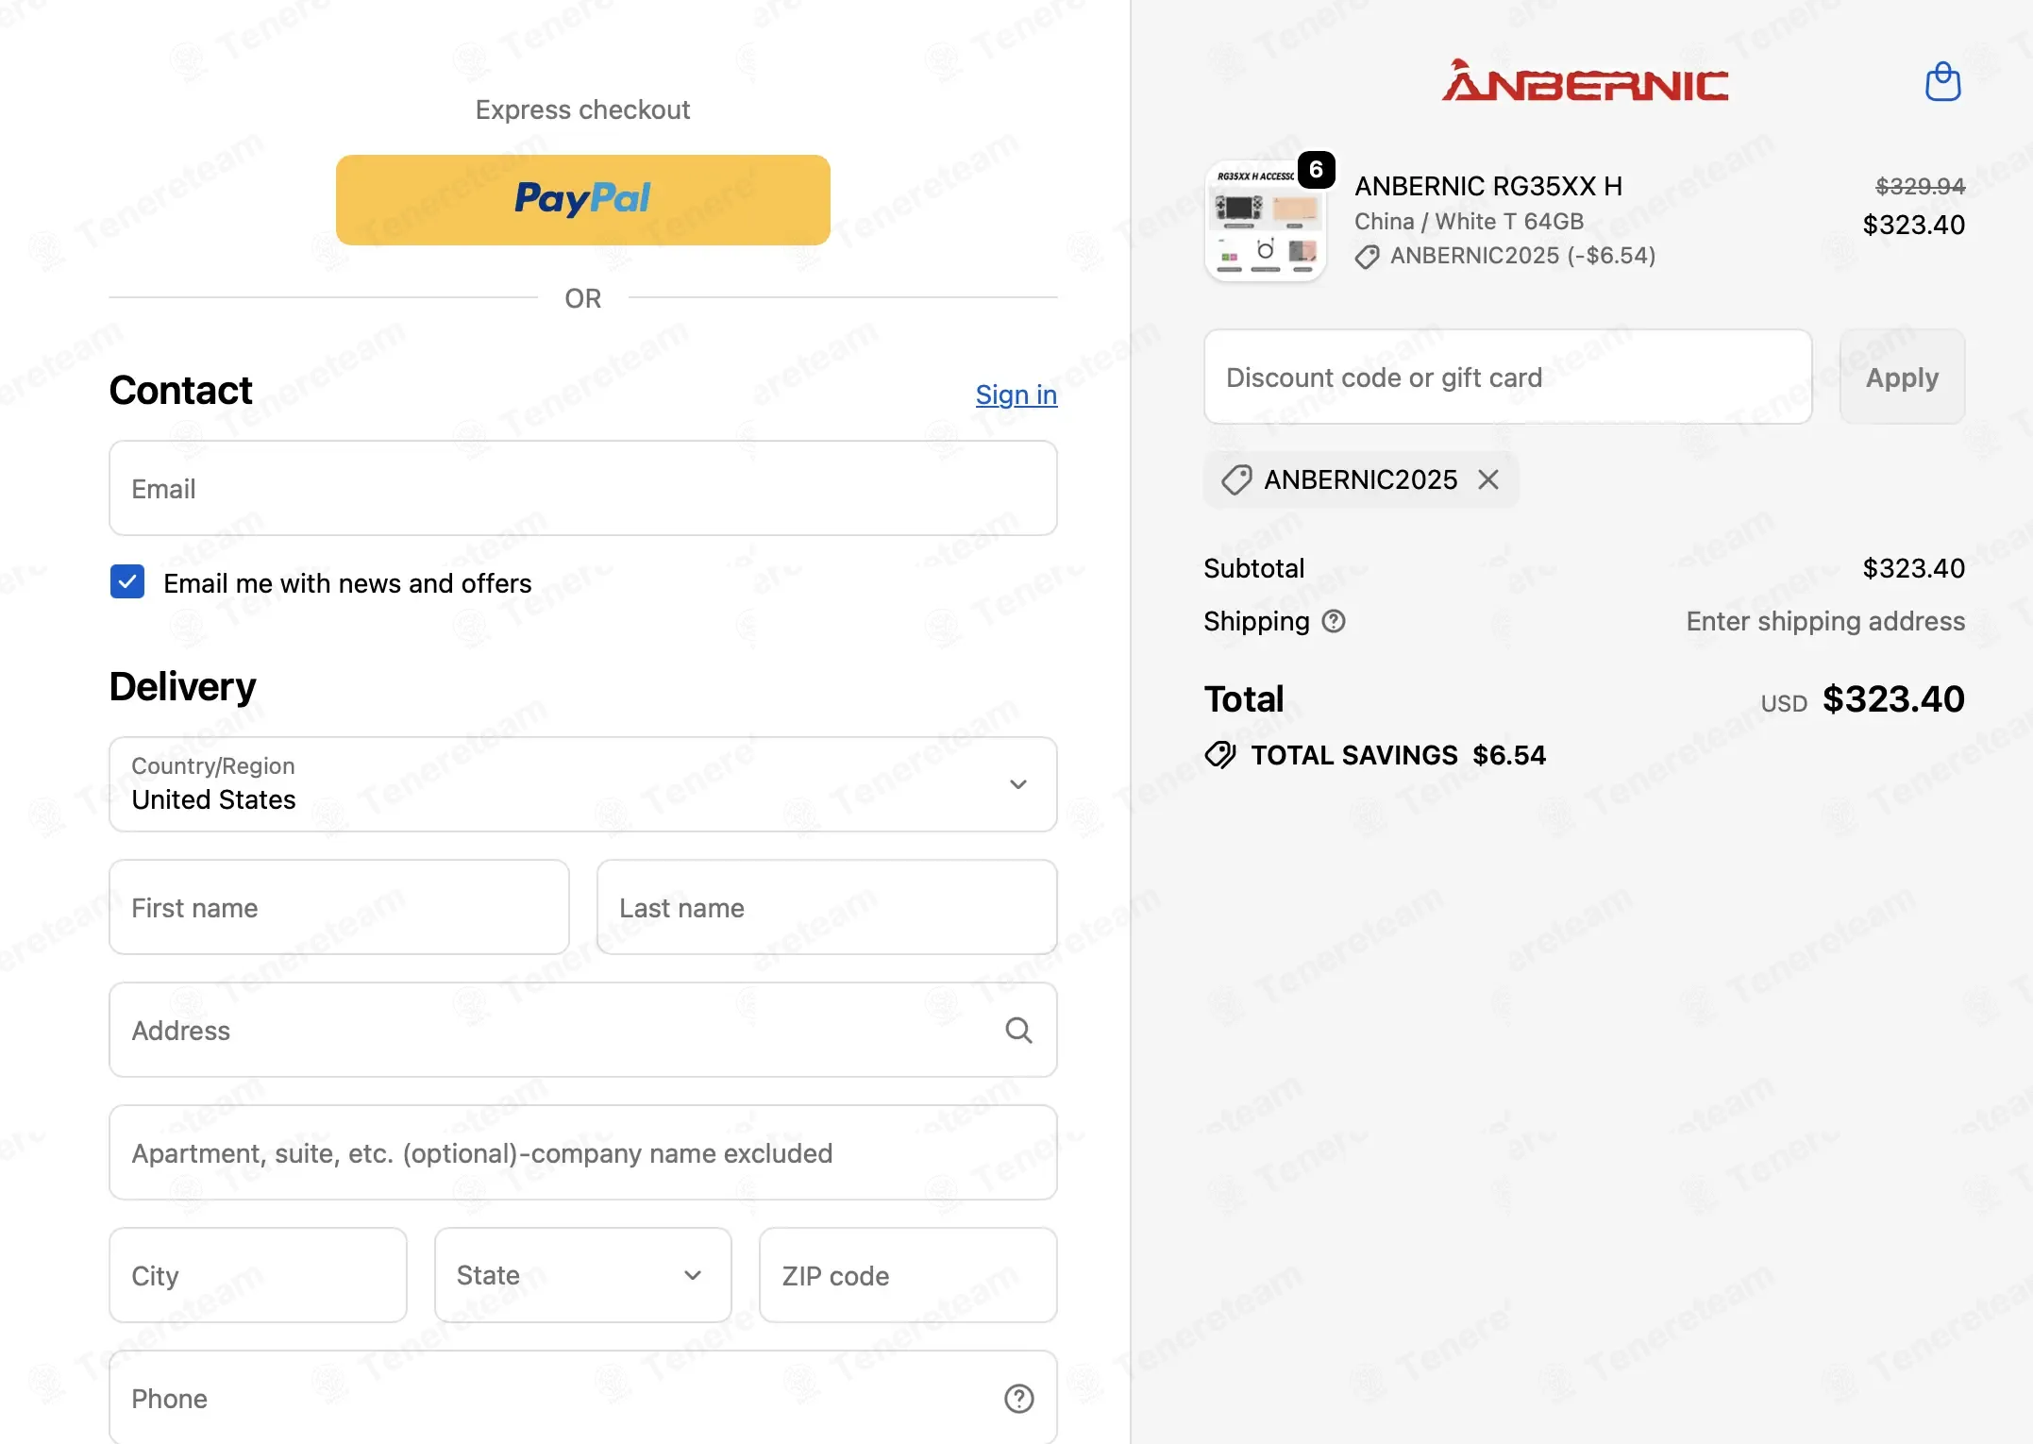Focus the Last name field
Viewport: 2033px width, 1444px height.
coord(827,907)
